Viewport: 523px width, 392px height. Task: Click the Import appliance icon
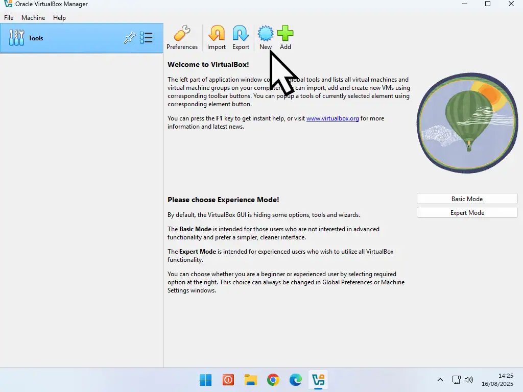(x=216, y=34)
